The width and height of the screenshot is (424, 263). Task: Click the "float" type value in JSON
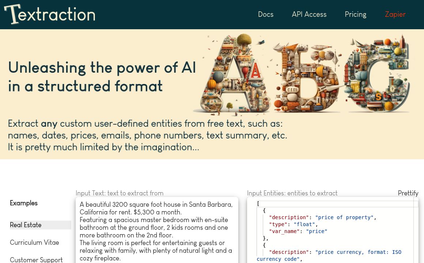(x=304, y=224)
